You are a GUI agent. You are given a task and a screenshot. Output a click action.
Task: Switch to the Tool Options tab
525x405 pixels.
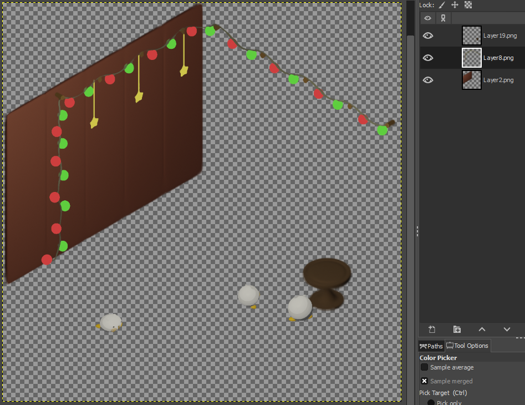[467, 346]
